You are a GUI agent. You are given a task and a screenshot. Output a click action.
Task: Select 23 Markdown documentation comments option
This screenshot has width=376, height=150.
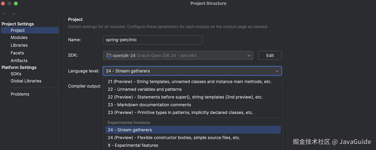click(149, 105)
